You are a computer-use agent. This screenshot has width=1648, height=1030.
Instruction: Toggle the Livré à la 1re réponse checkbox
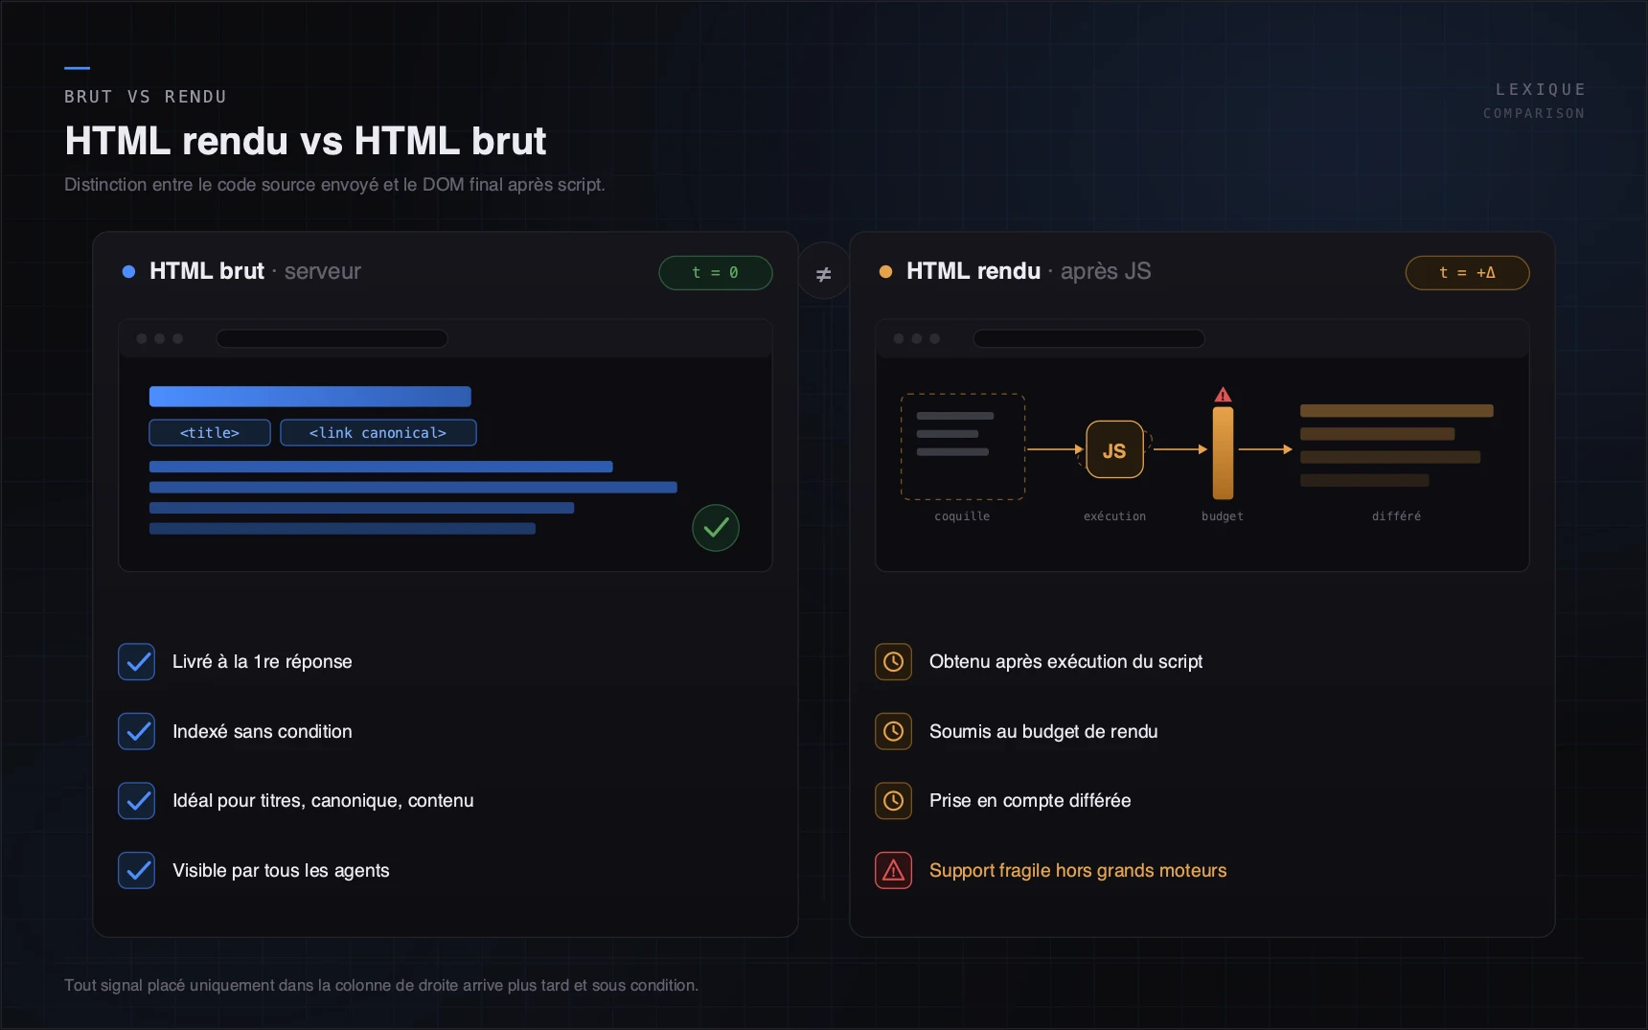click(x=137, y=662)
